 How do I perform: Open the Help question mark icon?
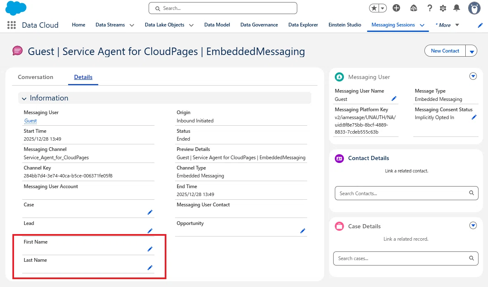(429, 8)
